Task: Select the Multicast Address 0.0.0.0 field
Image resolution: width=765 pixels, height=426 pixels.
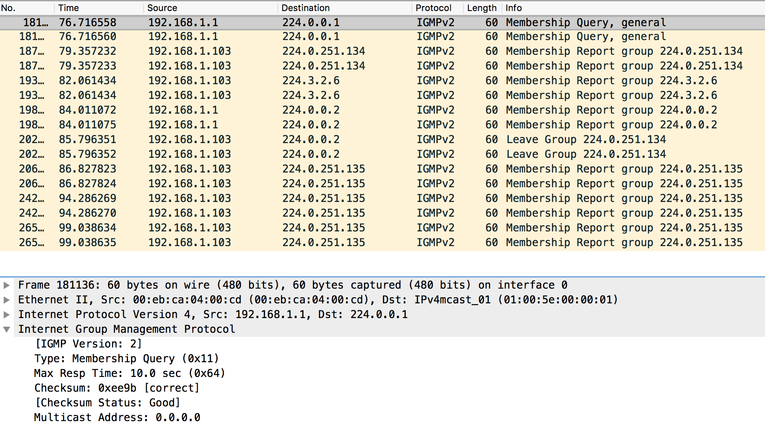Action: coord(117,417)
